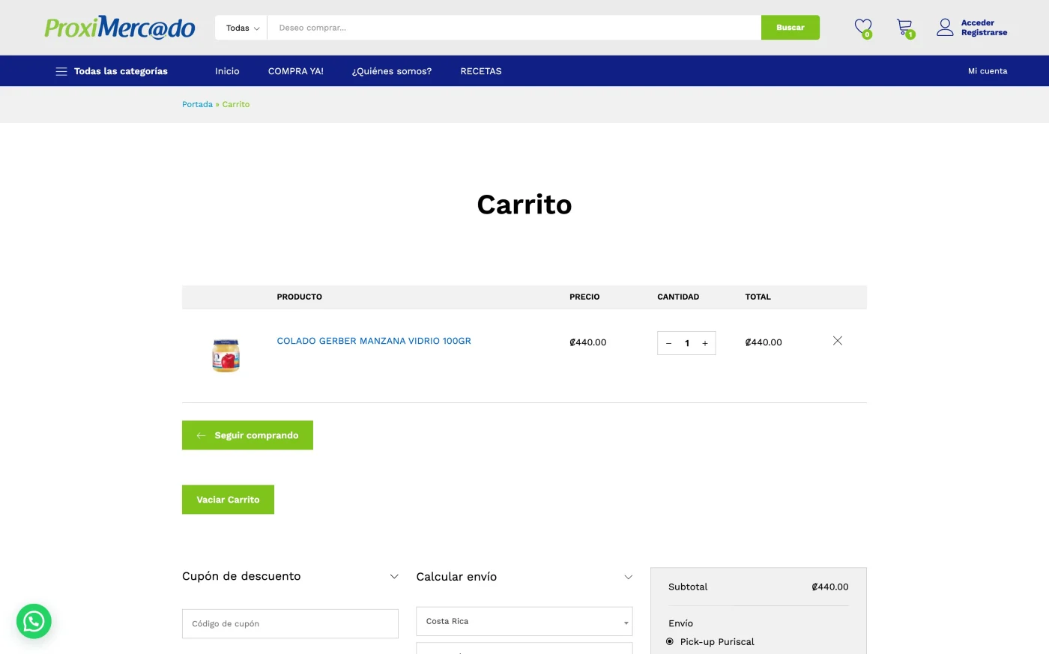Viewport: 1049px width, 654px height.
Task: Collapse the Calcular envío section
Action: (628, 577)
